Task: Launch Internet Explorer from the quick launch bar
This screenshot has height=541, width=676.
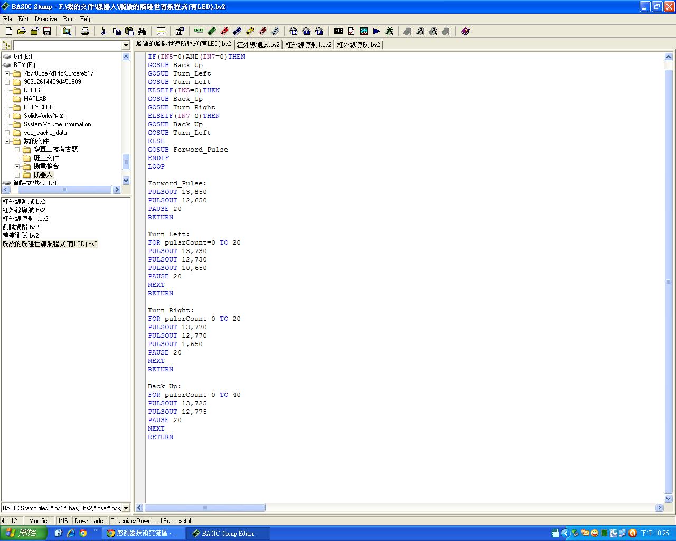Action: coord(70,534)
